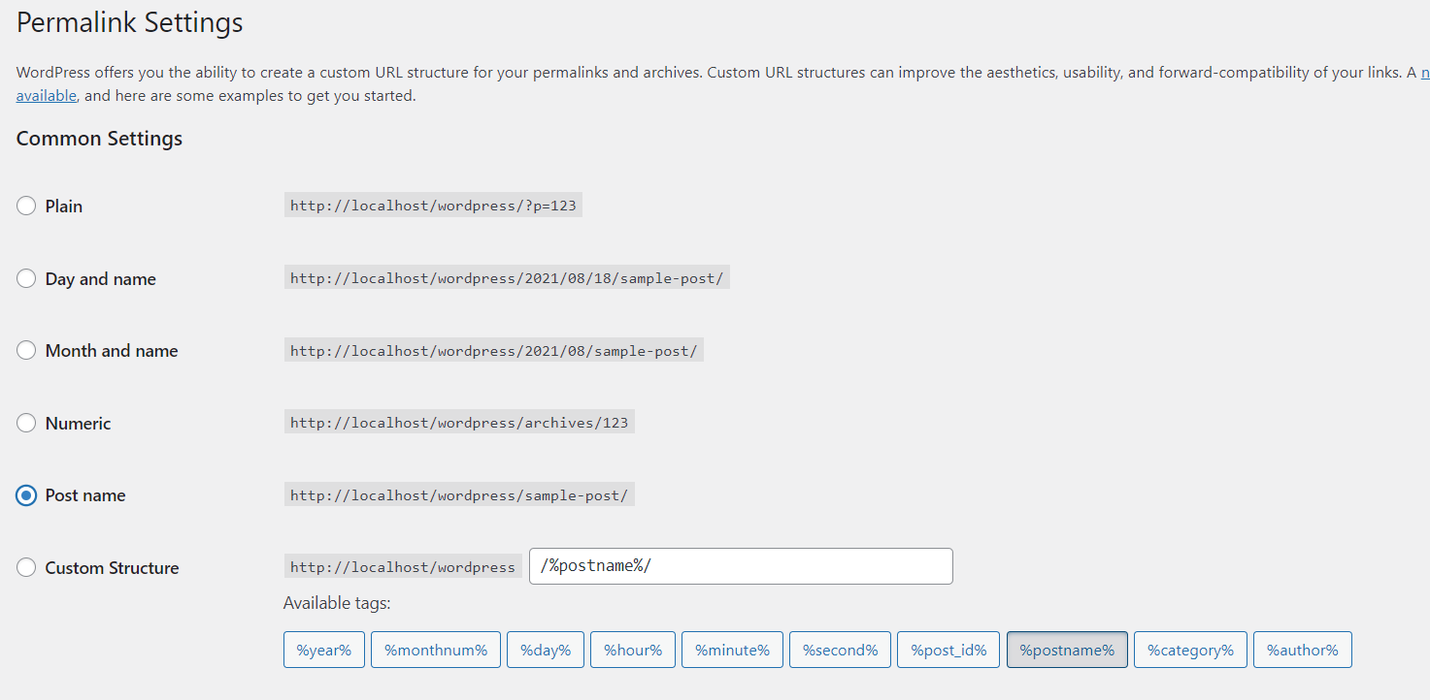1430x700 pixels.
Task: Add the %author% tag button
Action: click(1302, 650)
